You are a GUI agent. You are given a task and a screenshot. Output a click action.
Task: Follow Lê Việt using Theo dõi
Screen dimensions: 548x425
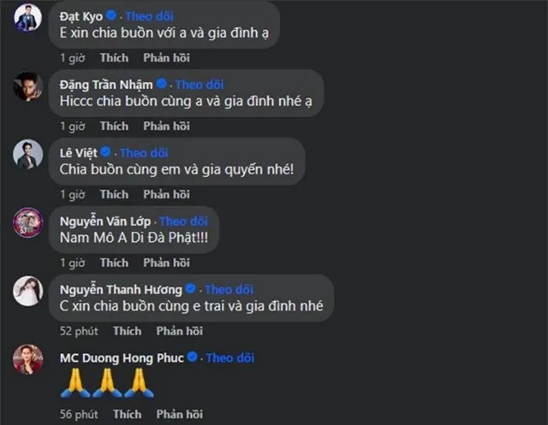(x=144, y=153)
